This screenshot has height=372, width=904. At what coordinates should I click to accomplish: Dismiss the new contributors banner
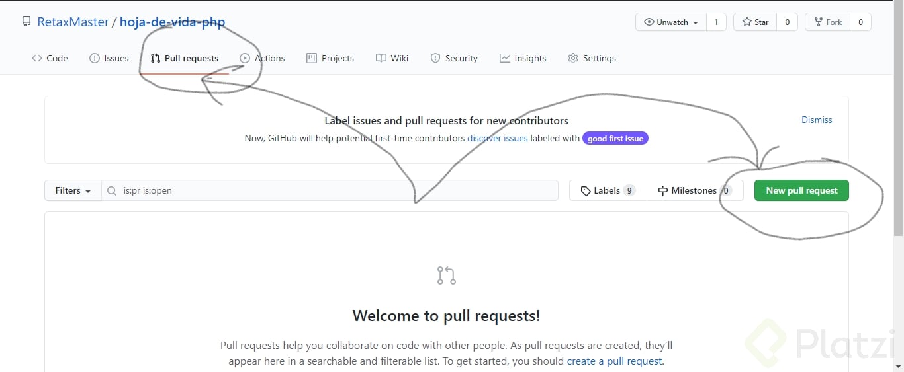tap(817, 120)
